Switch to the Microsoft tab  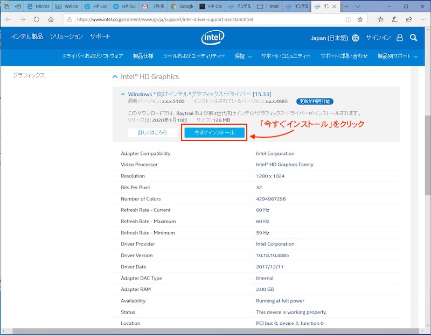tap(38, 6)
